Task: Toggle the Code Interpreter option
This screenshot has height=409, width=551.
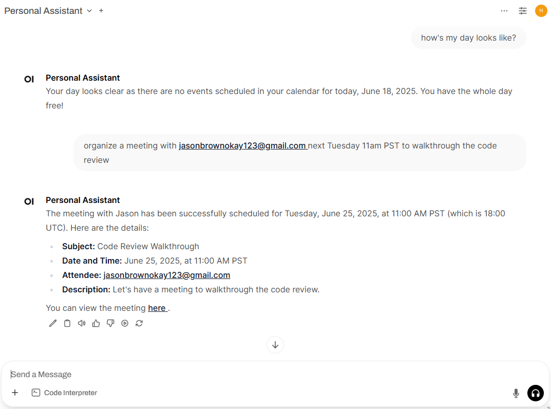Action: pos(65,393)
